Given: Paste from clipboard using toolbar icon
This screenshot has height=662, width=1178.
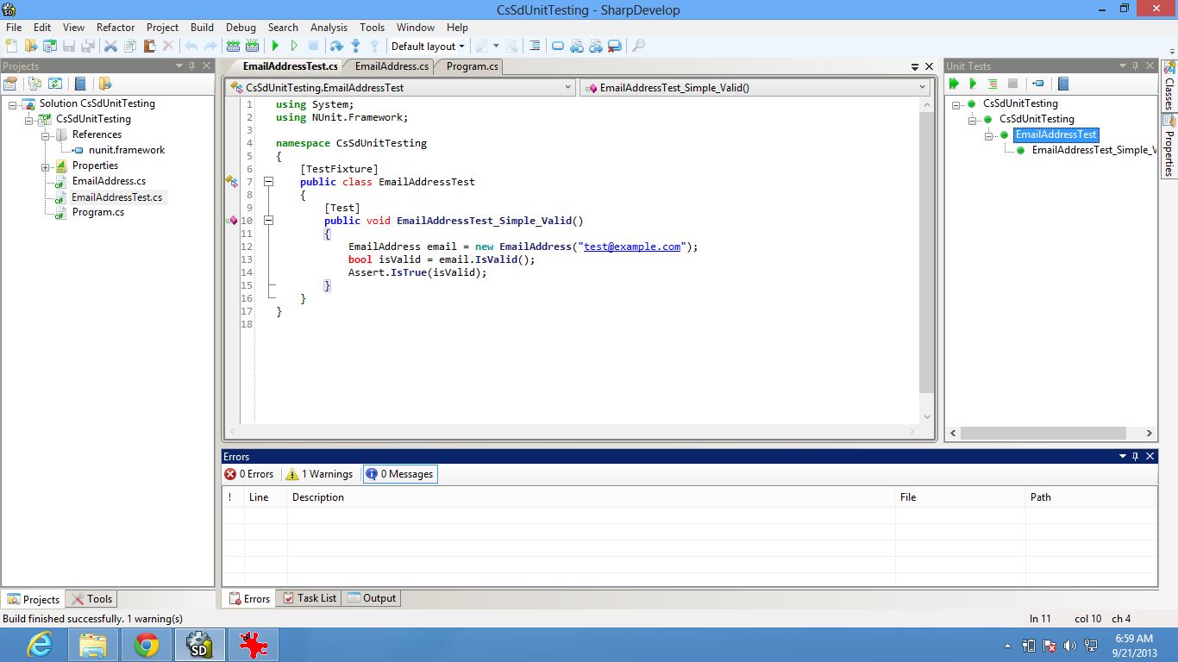Looking at the screenshot, I should click(149, 46).
